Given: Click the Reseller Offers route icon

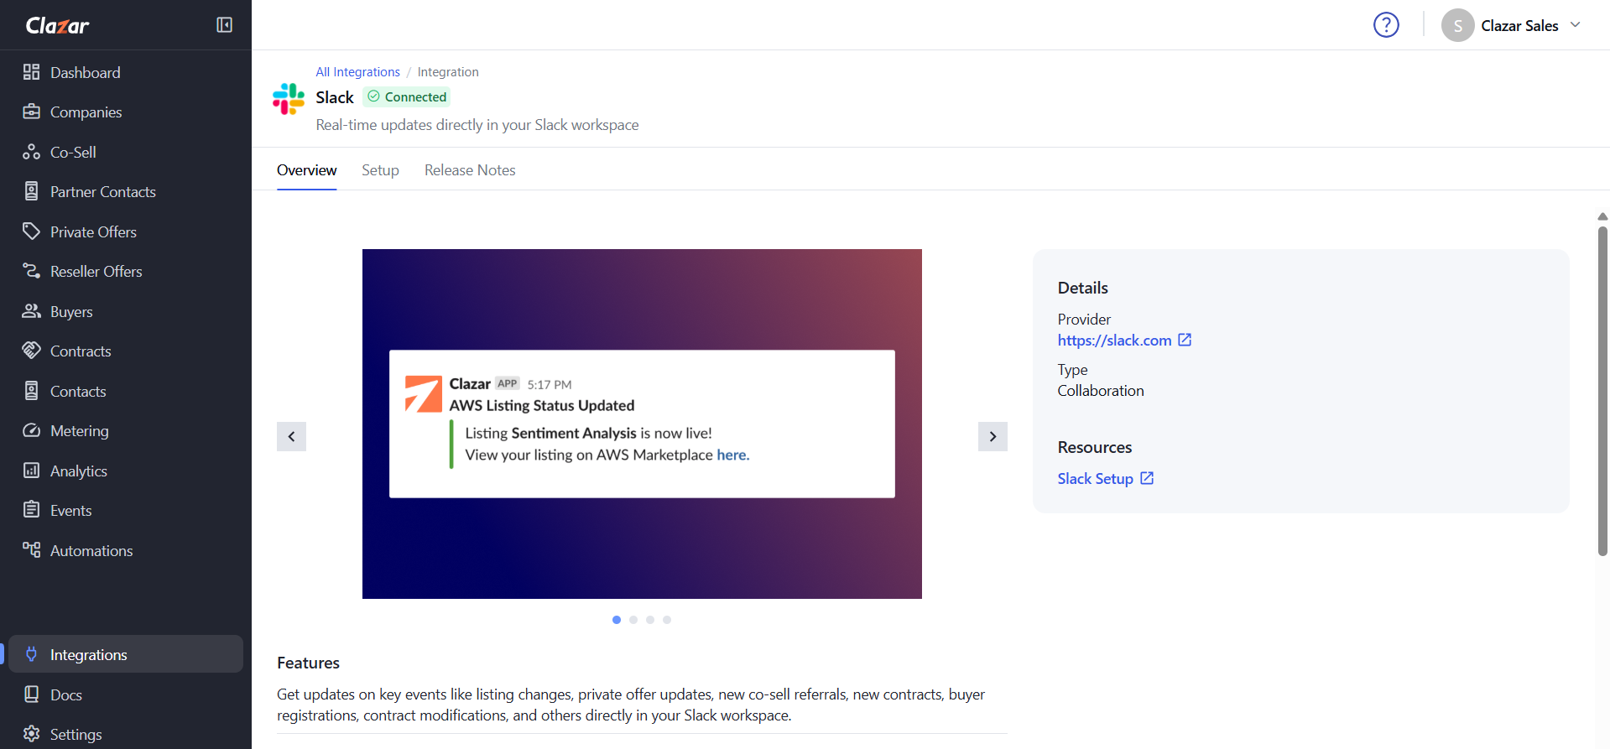Looking at the screenshot, I should click(31, 271).
